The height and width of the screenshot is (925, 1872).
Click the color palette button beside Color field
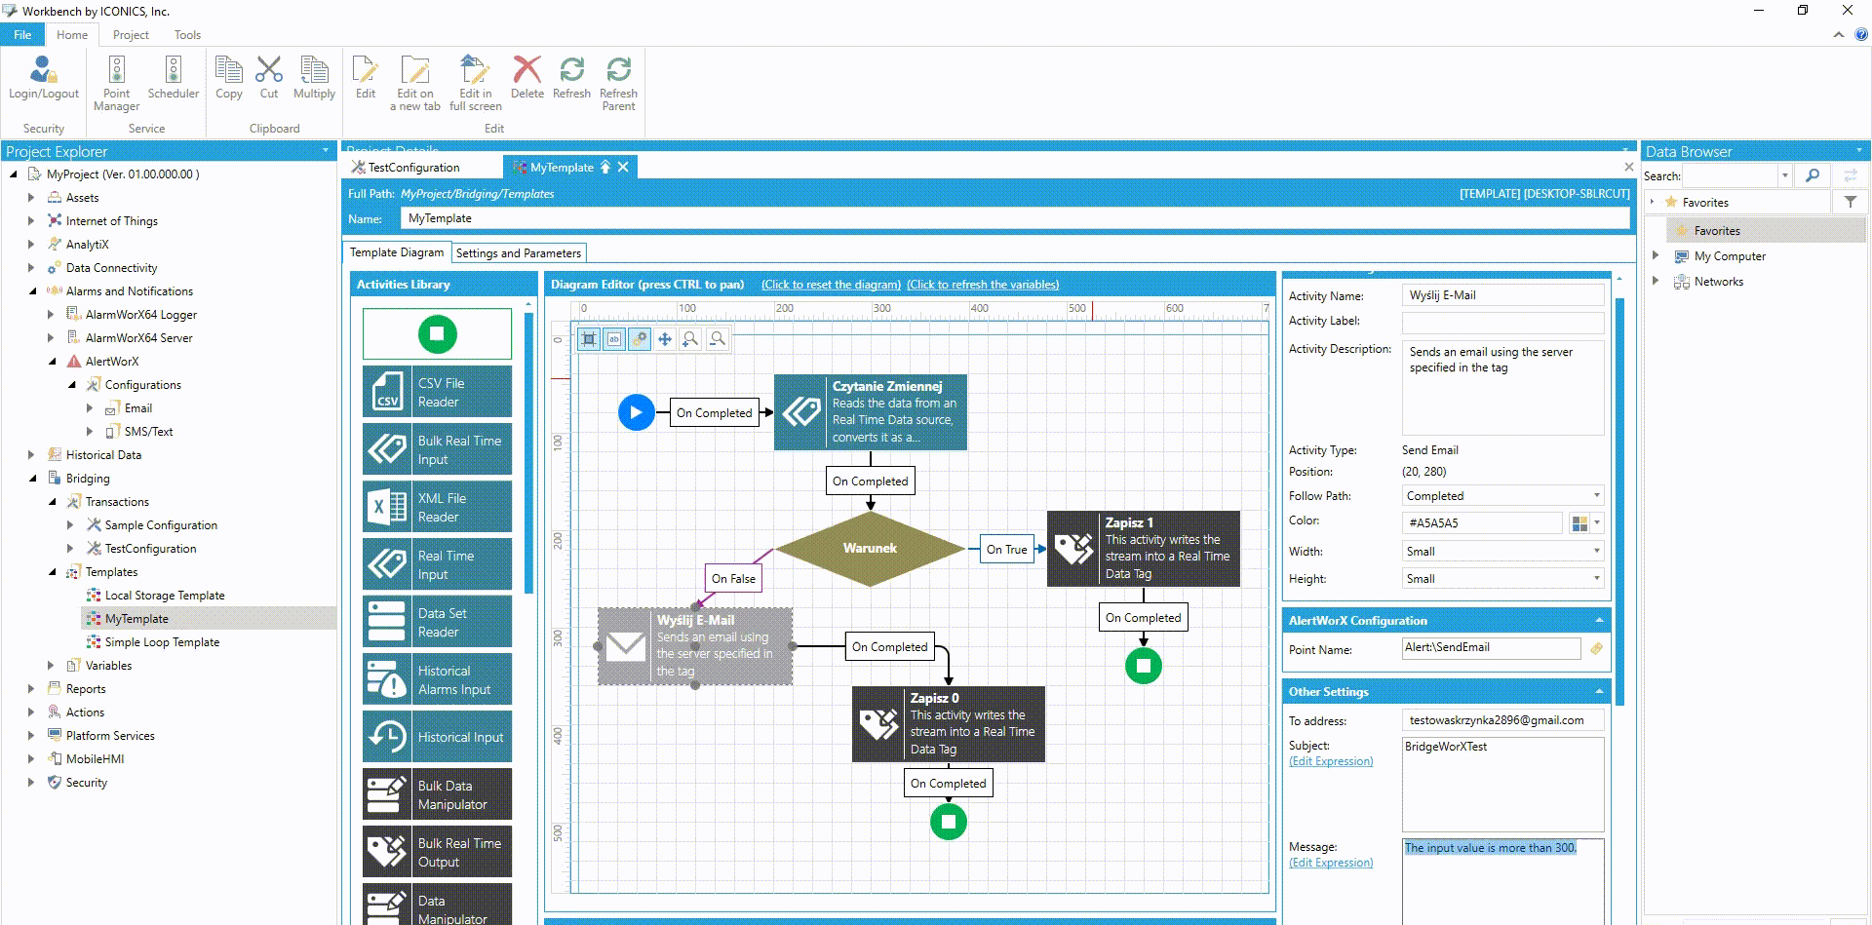1579,523
